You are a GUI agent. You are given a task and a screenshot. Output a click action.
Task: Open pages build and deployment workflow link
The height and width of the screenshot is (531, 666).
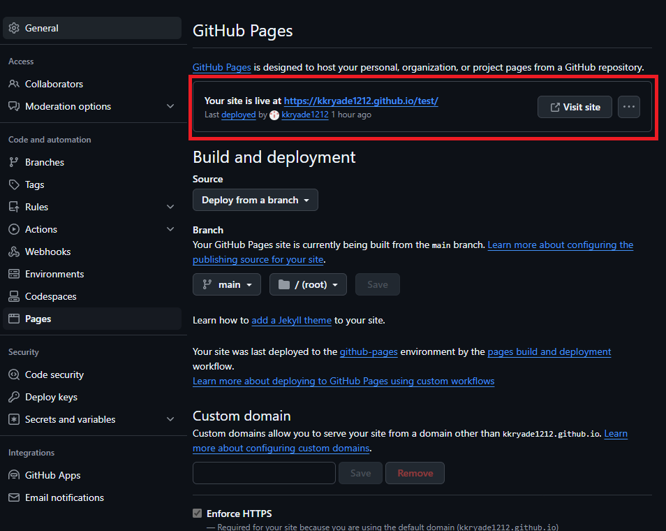point(549,351)
